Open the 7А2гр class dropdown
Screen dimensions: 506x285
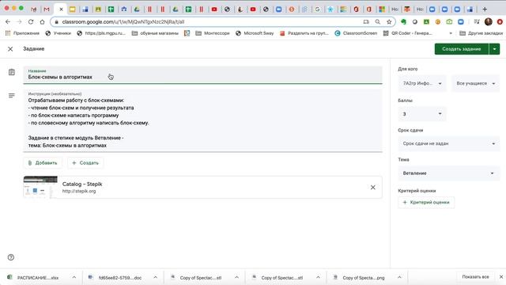pos(422,83)
